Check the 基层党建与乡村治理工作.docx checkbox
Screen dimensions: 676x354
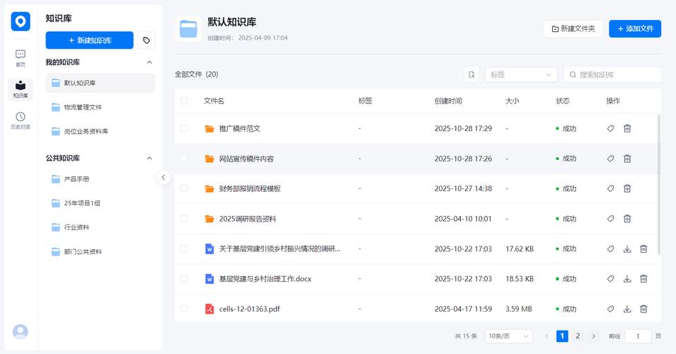pyautogui.click(x=184, y=279)
